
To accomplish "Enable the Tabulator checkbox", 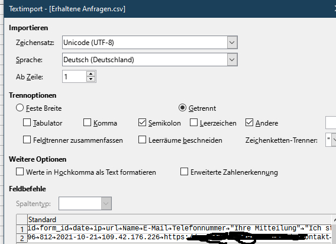I will pyautogui.click(x=27, y=123).
